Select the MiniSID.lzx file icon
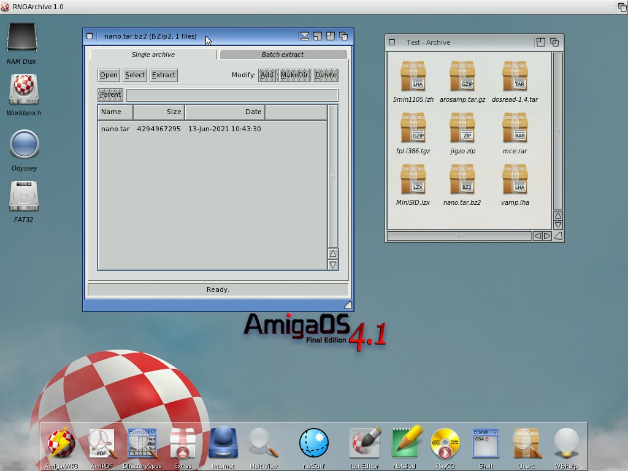This screenshot has height=471, width=628. pos(413,180)
